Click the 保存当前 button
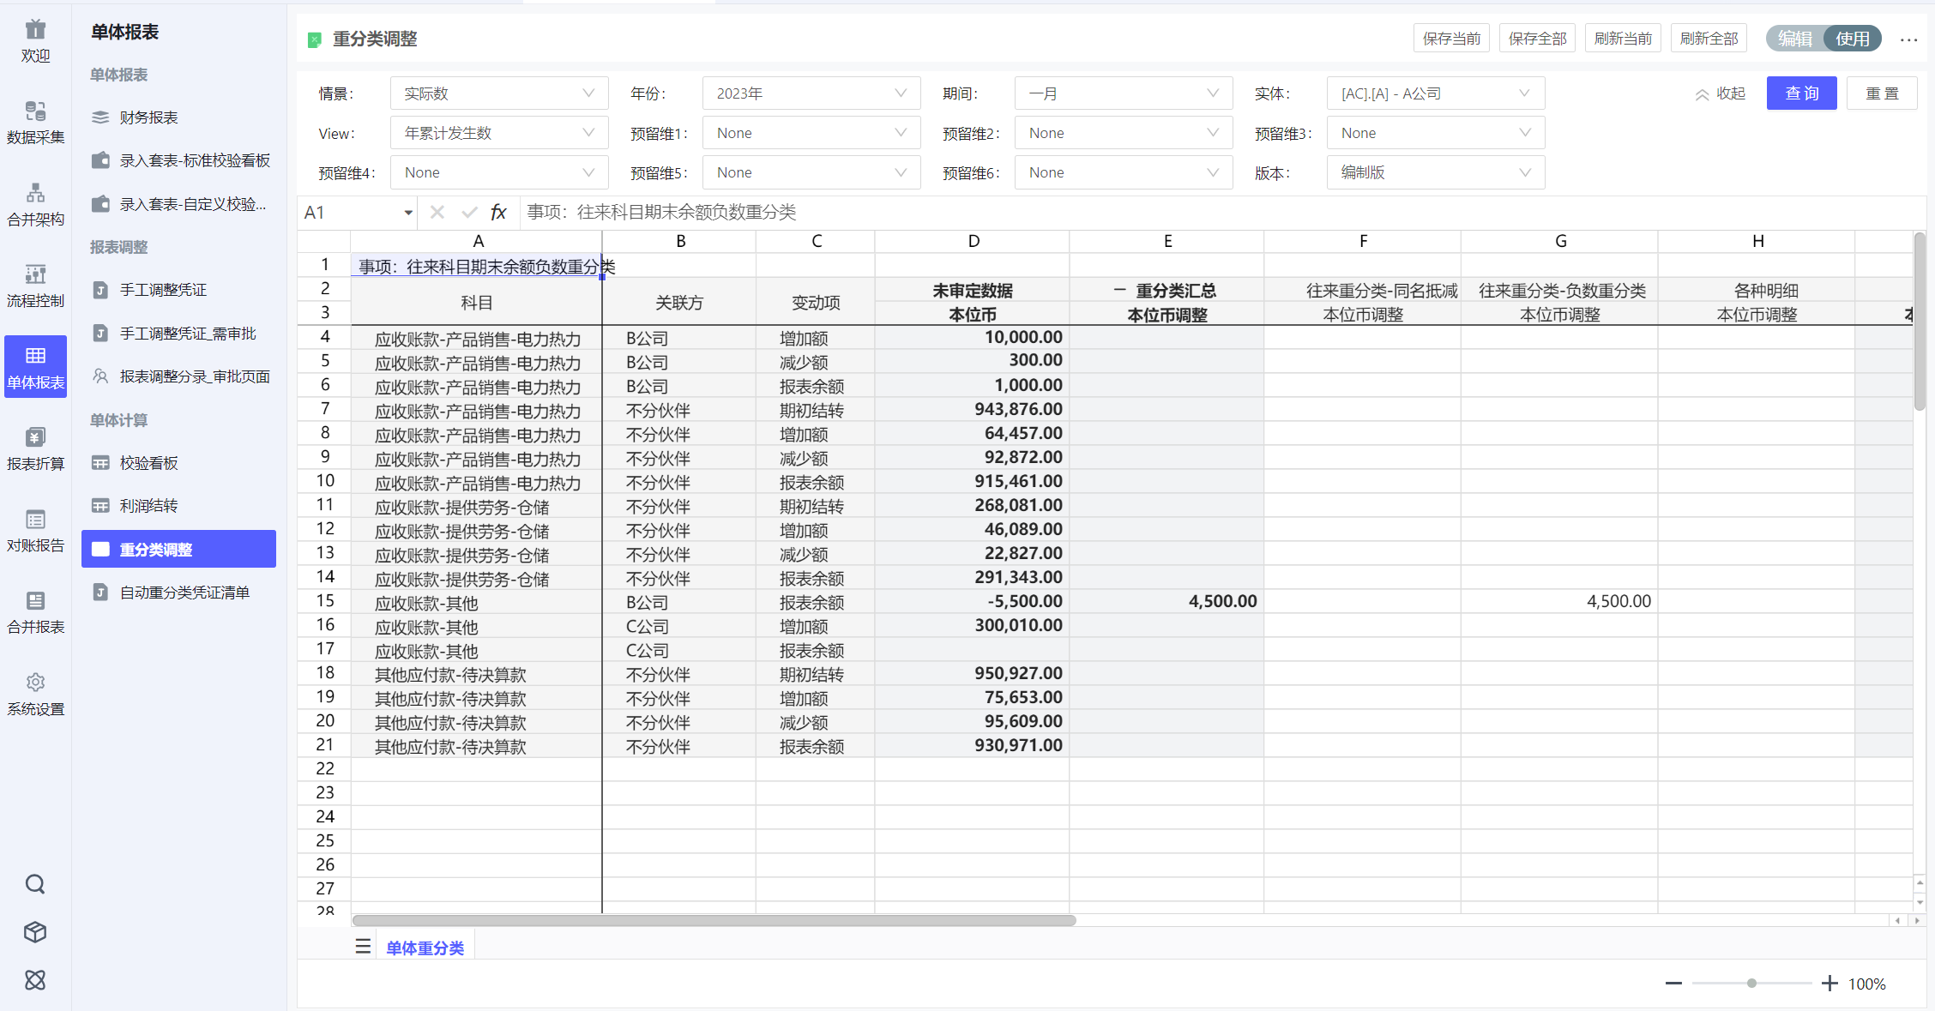Screen dimensions: 1935x1011 1451,39
